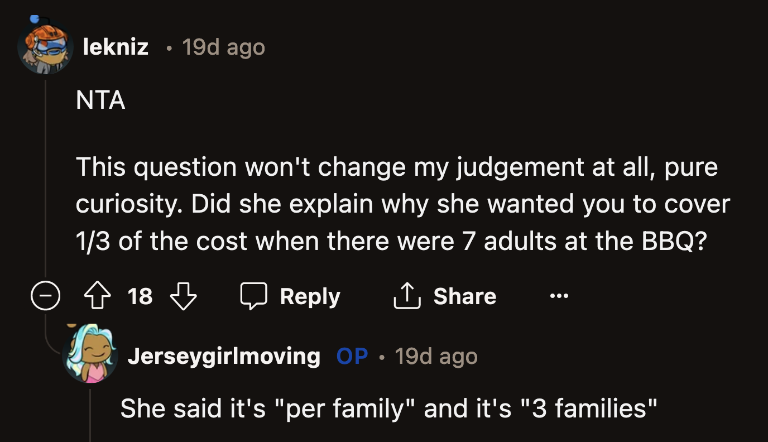
Task: Open Jerseygirlmoving's profile
Action: click(224, 355)
